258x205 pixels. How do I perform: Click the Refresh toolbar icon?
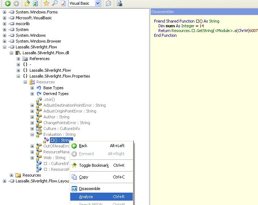pos(36,3)
